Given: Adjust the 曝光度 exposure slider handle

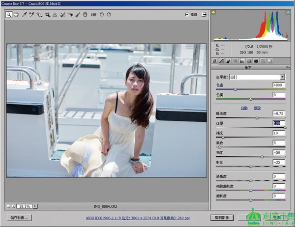Looking at the screenshot, I should click(257, 118).
